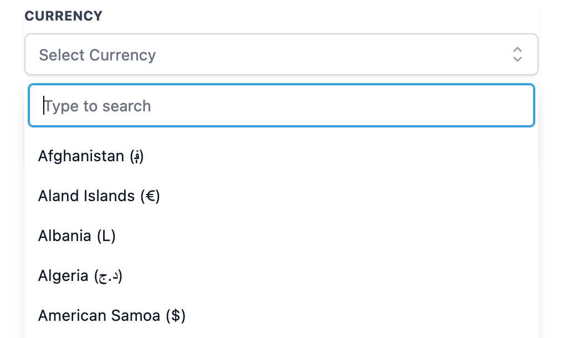Click the dollar symbol beside American Samoa

[x=176, y=316]
